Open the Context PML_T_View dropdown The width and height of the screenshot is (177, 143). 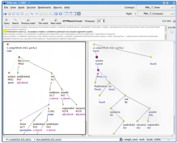click(156, 7)
